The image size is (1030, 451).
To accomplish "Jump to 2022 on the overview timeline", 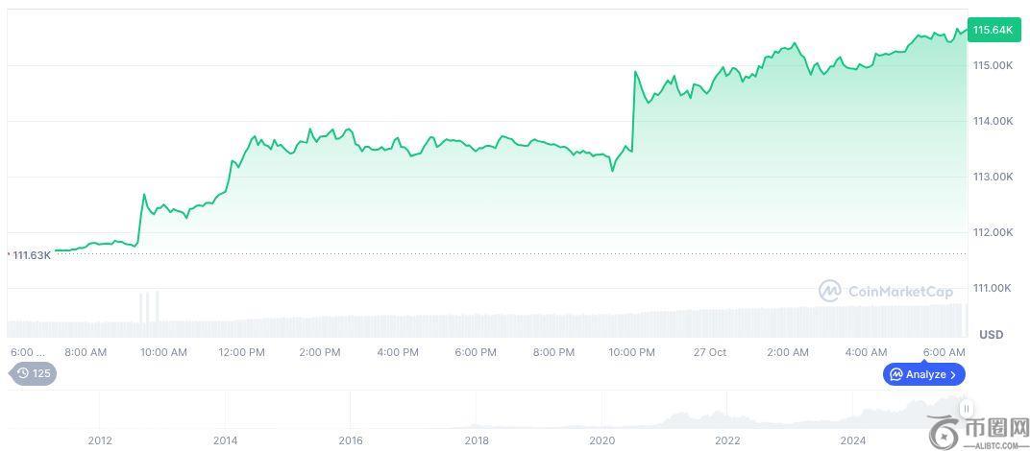I will 727,440.
